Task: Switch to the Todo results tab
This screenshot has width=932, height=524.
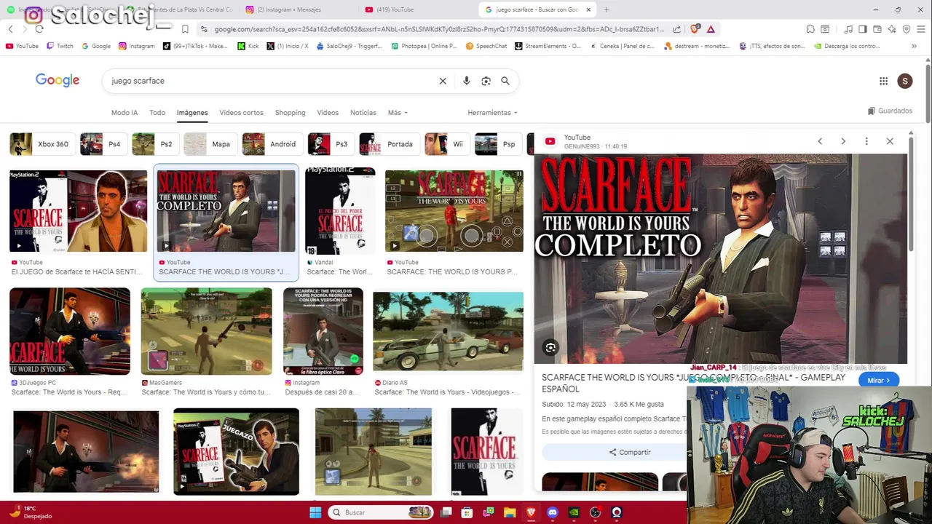Action: (157, 113)
